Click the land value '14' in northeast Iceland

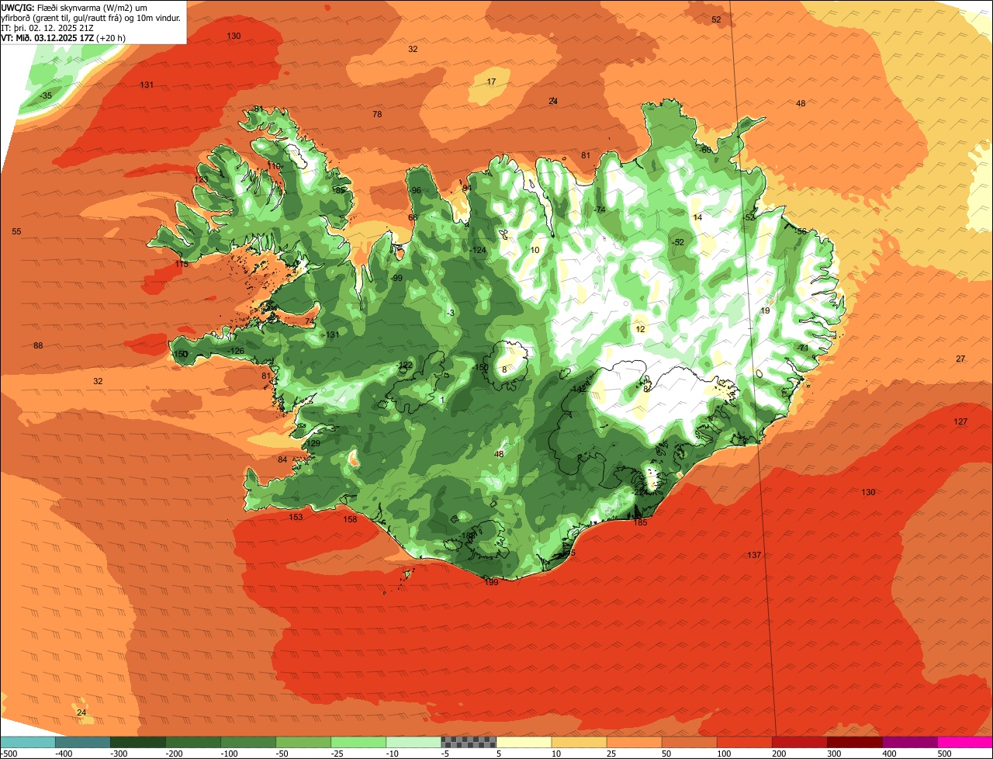pos(697,217)
